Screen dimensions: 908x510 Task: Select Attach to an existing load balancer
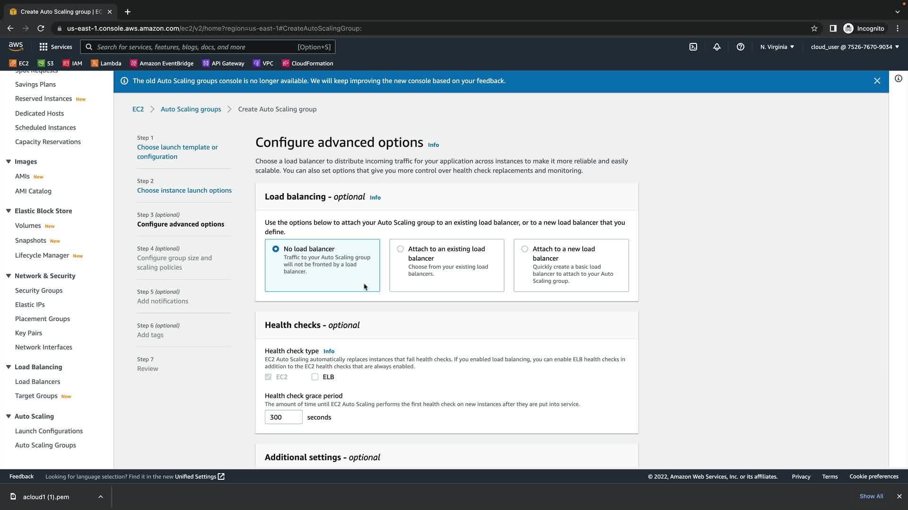401,249
